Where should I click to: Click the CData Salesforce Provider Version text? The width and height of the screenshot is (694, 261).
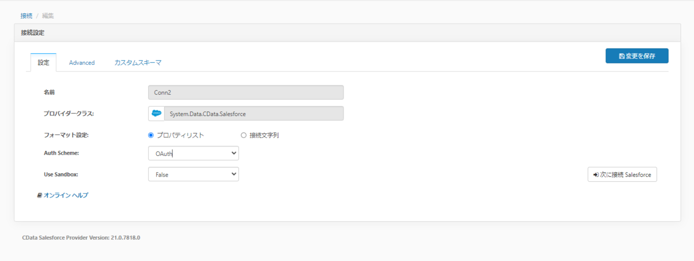(82, 237)
